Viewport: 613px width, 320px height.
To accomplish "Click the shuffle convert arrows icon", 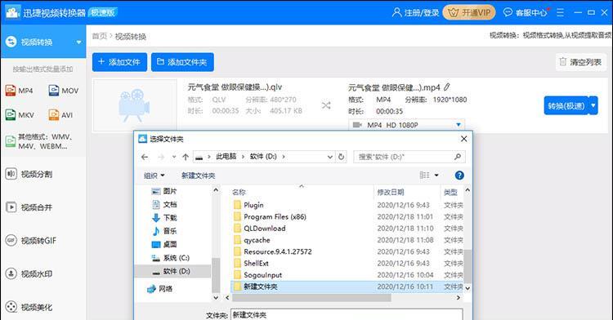I will click(326, 105).
